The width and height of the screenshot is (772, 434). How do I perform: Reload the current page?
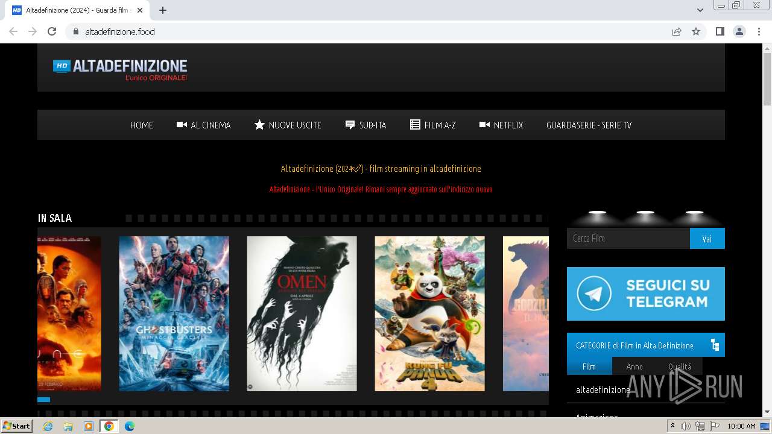(52, 31)
